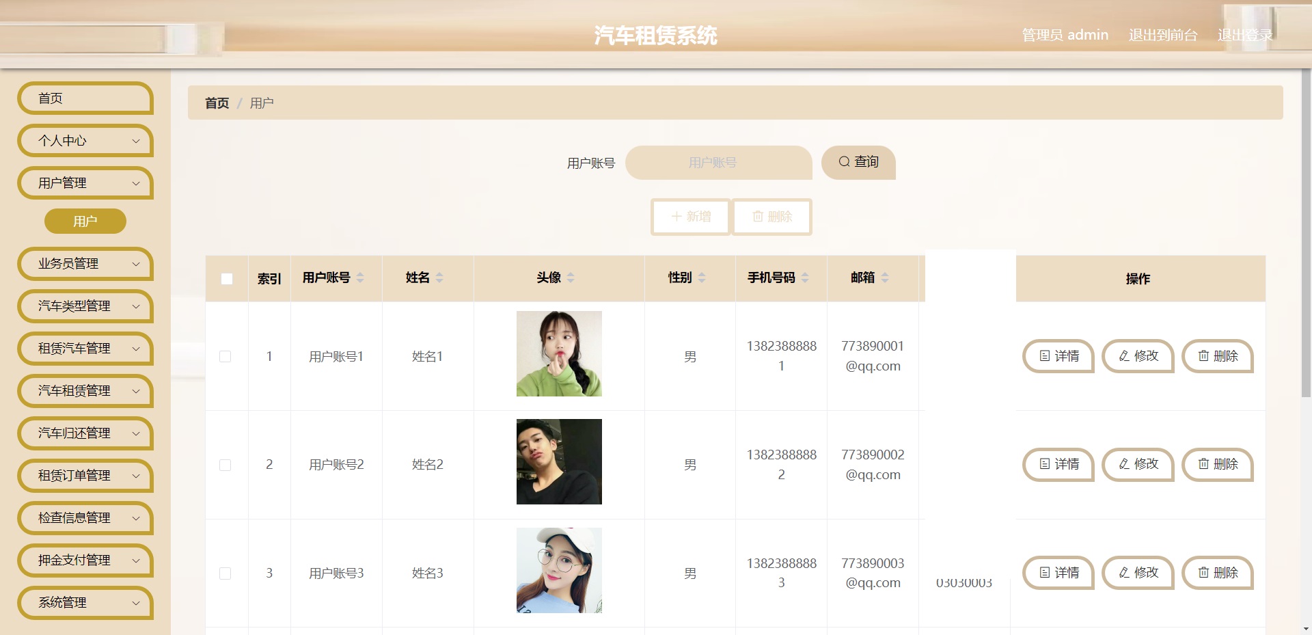Click the 修改 pencil icon in row 3
The height and width of the screenshot is (635, 1312).
(1124, 573)
